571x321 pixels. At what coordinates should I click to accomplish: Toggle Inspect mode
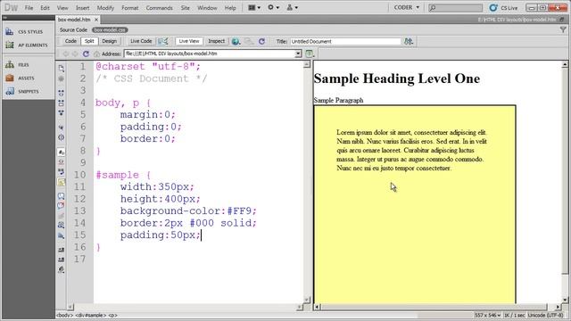216,41
